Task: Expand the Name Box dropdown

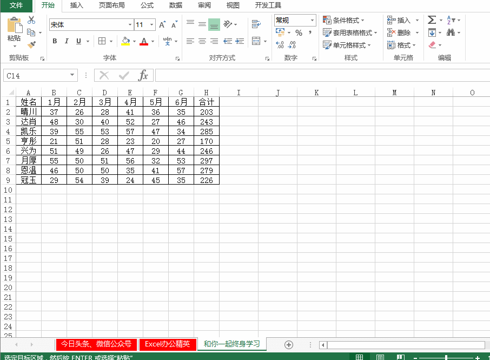Action: (72, 75)
